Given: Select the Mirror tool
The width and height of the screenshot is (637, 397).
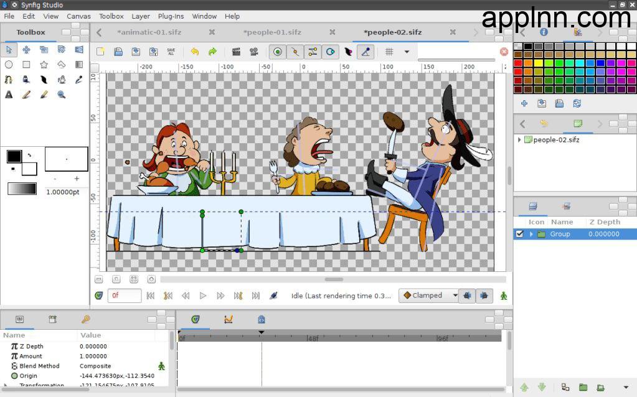Looking at the screenshot, I should (79, 50).
